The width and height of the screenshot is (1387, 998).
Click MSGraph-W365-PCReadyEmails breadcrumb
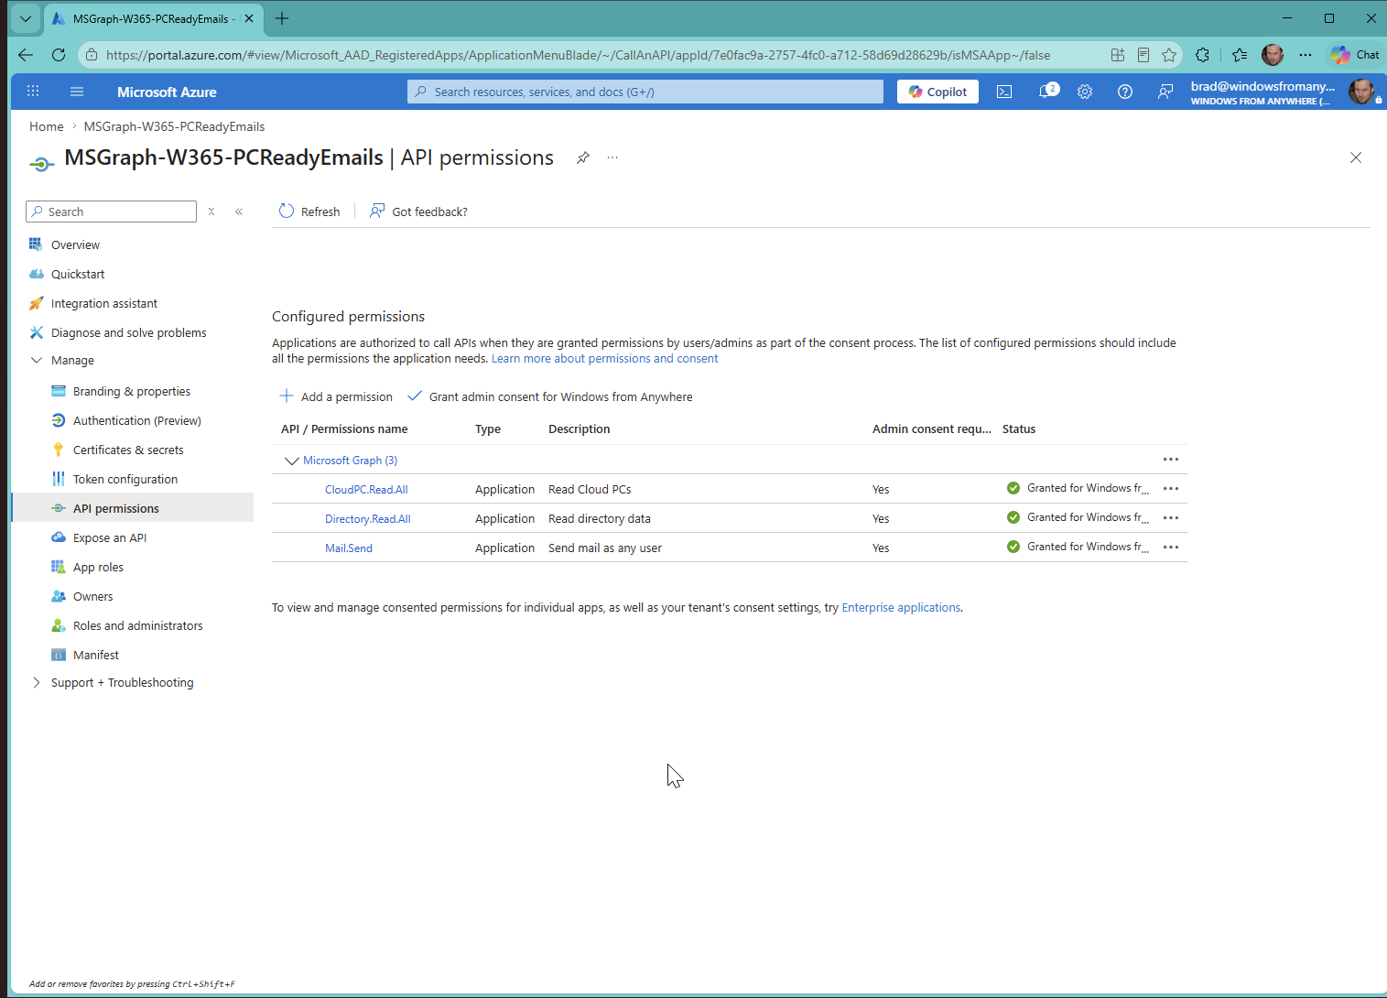coord(174,126)
